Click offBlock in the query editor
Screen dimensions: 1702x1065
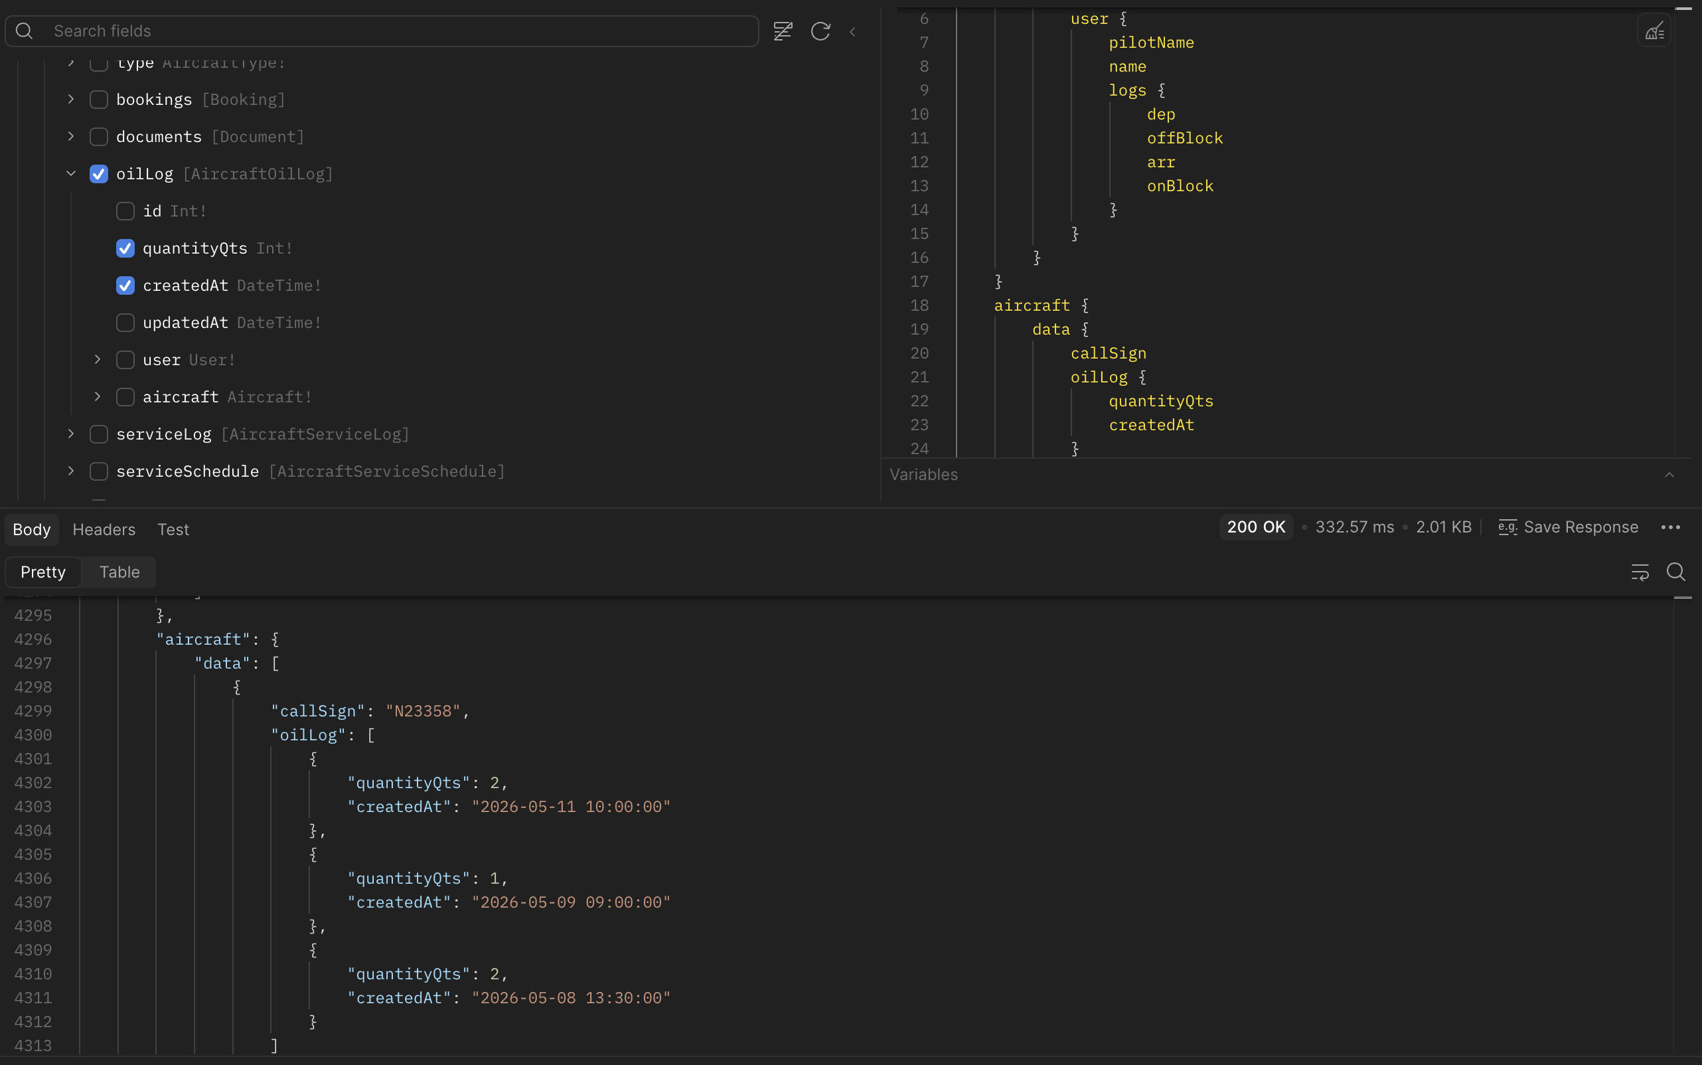click(x=1184, y=138)
